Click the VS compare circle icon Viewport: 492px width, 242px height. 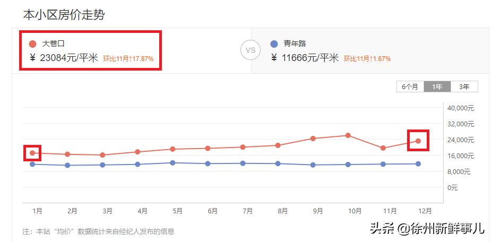pos(251,50)
